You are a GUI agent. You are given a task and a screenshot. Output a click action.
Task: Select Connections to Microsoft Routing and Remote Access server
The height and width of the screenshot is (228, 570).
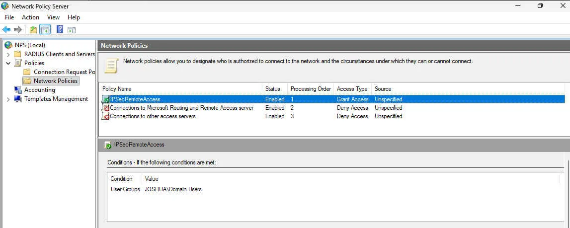(x=181, y=108)
